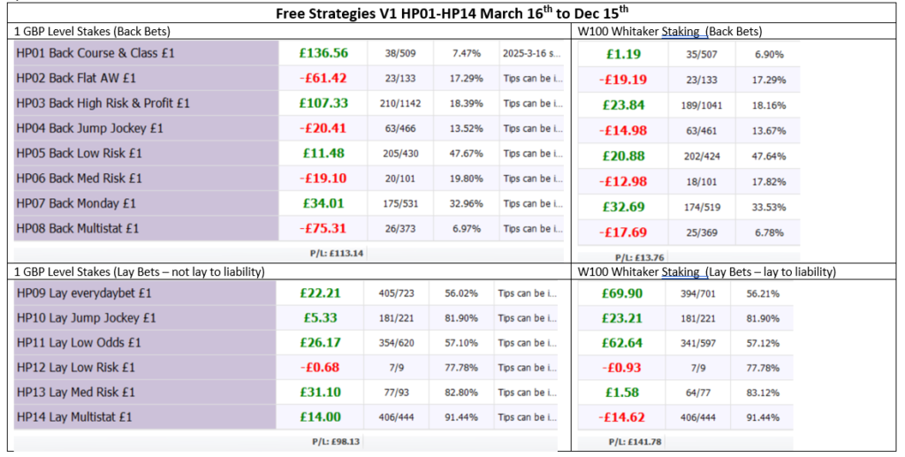Click the truncated '2025-3-16 s...' note cell
The image size is (905, 457).
coord(530,53)
